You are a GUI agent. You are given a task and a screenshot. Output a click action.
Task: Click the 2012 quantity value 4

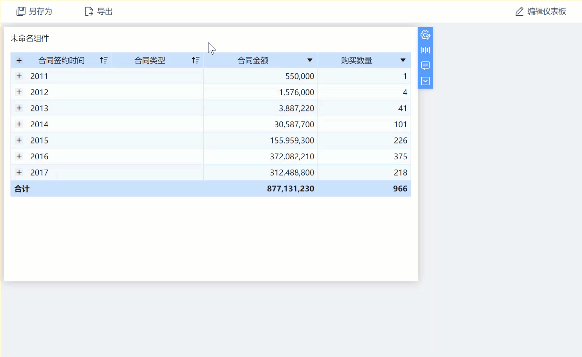[x=405, y=92]
